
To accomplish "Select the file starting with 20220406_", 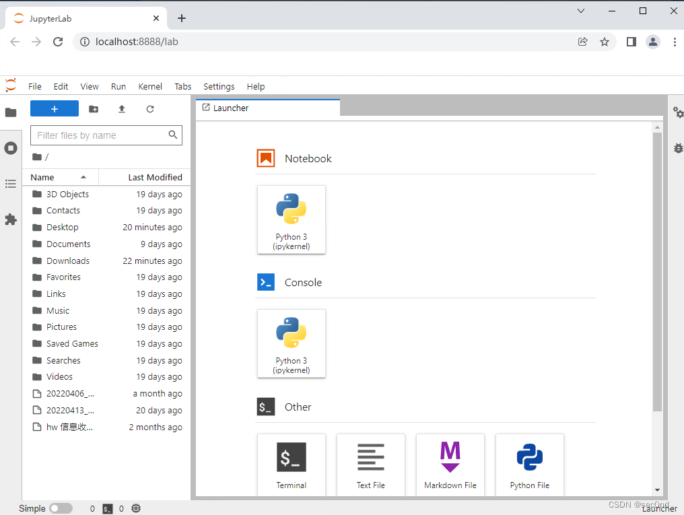I will [x=106, y=393].
